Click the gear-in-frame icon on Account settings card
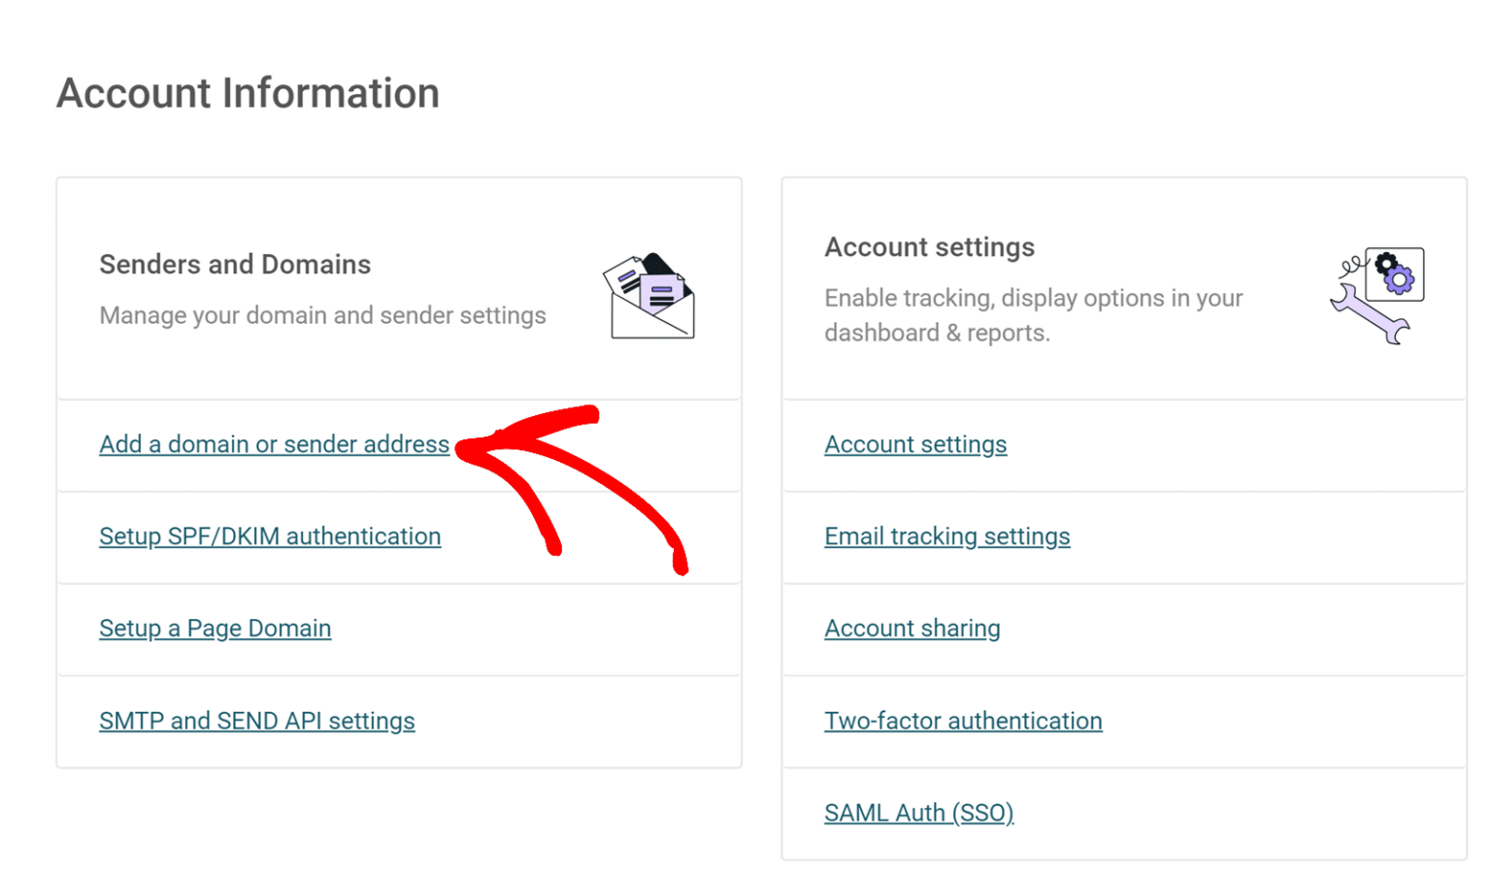The height and width of the screenshot is (874, 1491). click(1395, 276)
